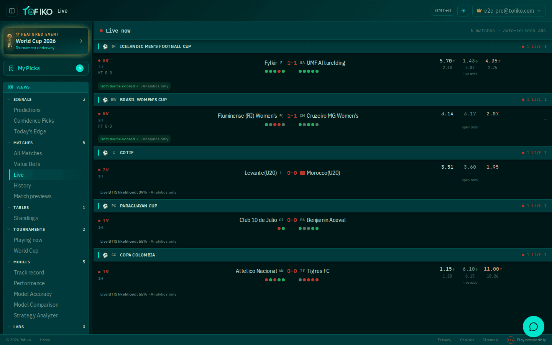Click Atletico Nacional home odds 1.15
Viewport: 552px width, 345px height.
447,269
